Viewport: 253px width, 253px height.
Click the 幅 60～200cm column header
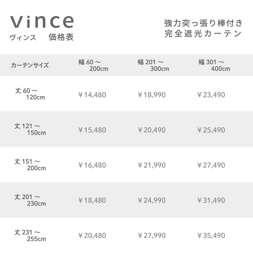click(93, 65)
